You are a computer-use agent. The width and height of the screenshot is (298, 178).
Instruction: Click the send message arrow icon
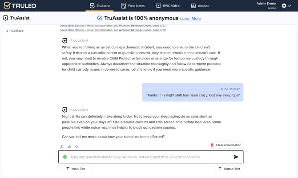click(x=236, y=157)
